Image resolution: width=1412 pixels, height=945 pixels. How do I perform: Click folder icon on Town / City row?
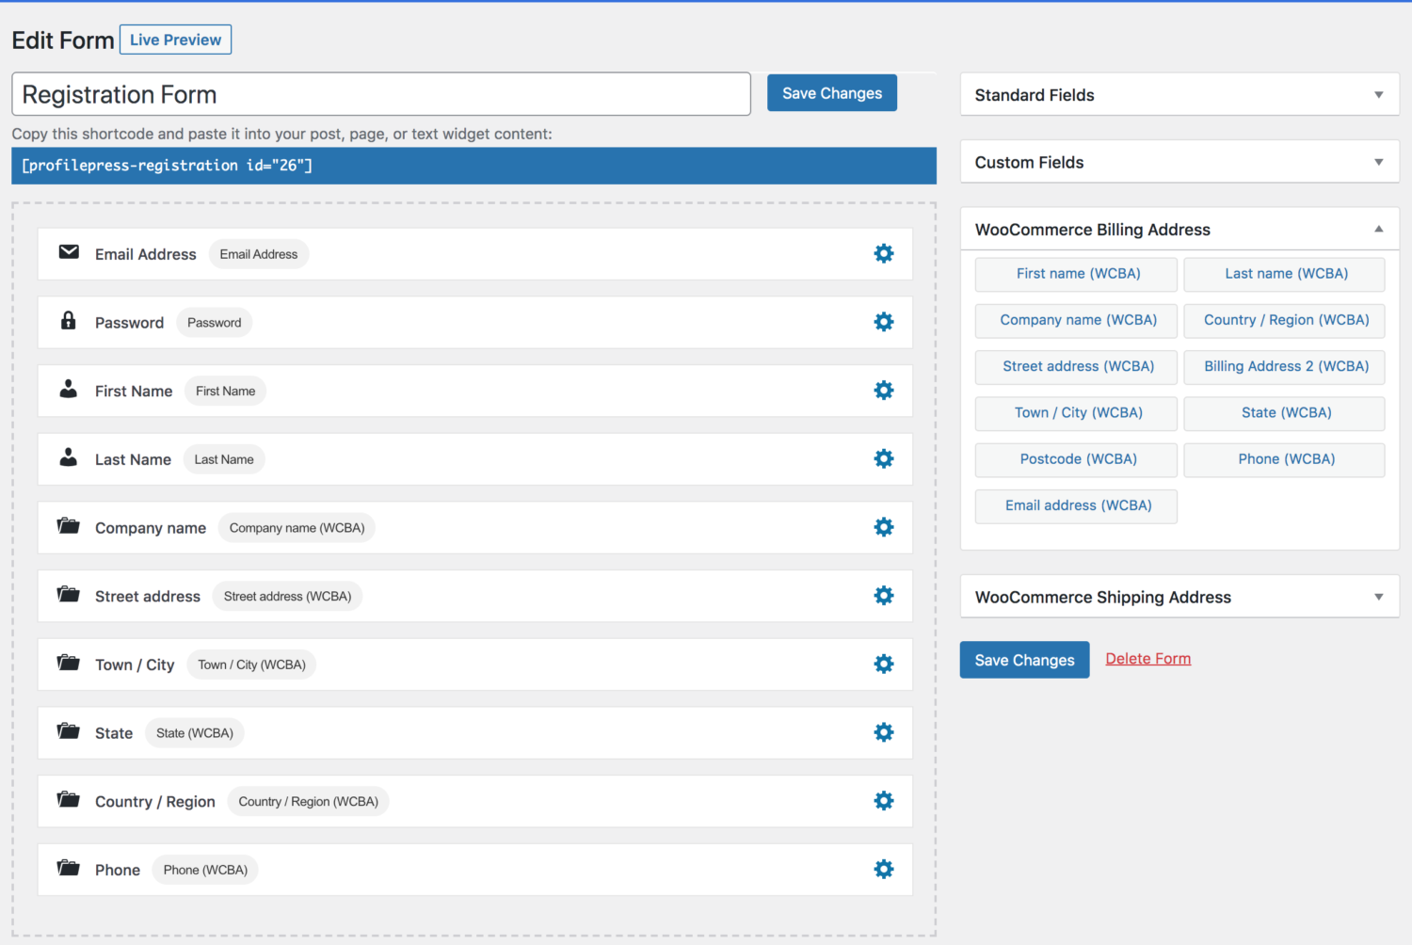69,663
